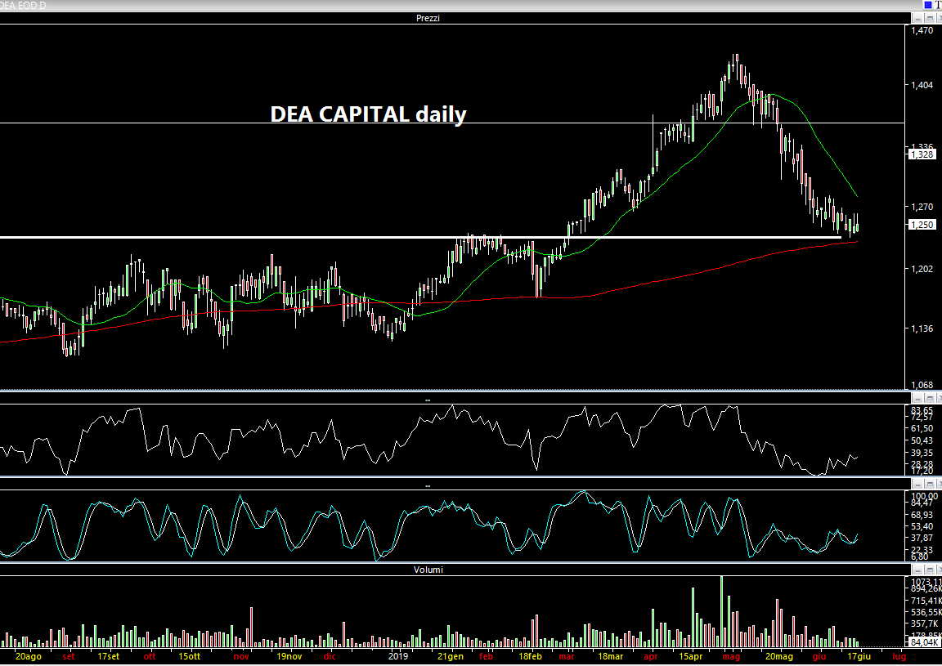Click the red nov month label

tap(241, 656)
